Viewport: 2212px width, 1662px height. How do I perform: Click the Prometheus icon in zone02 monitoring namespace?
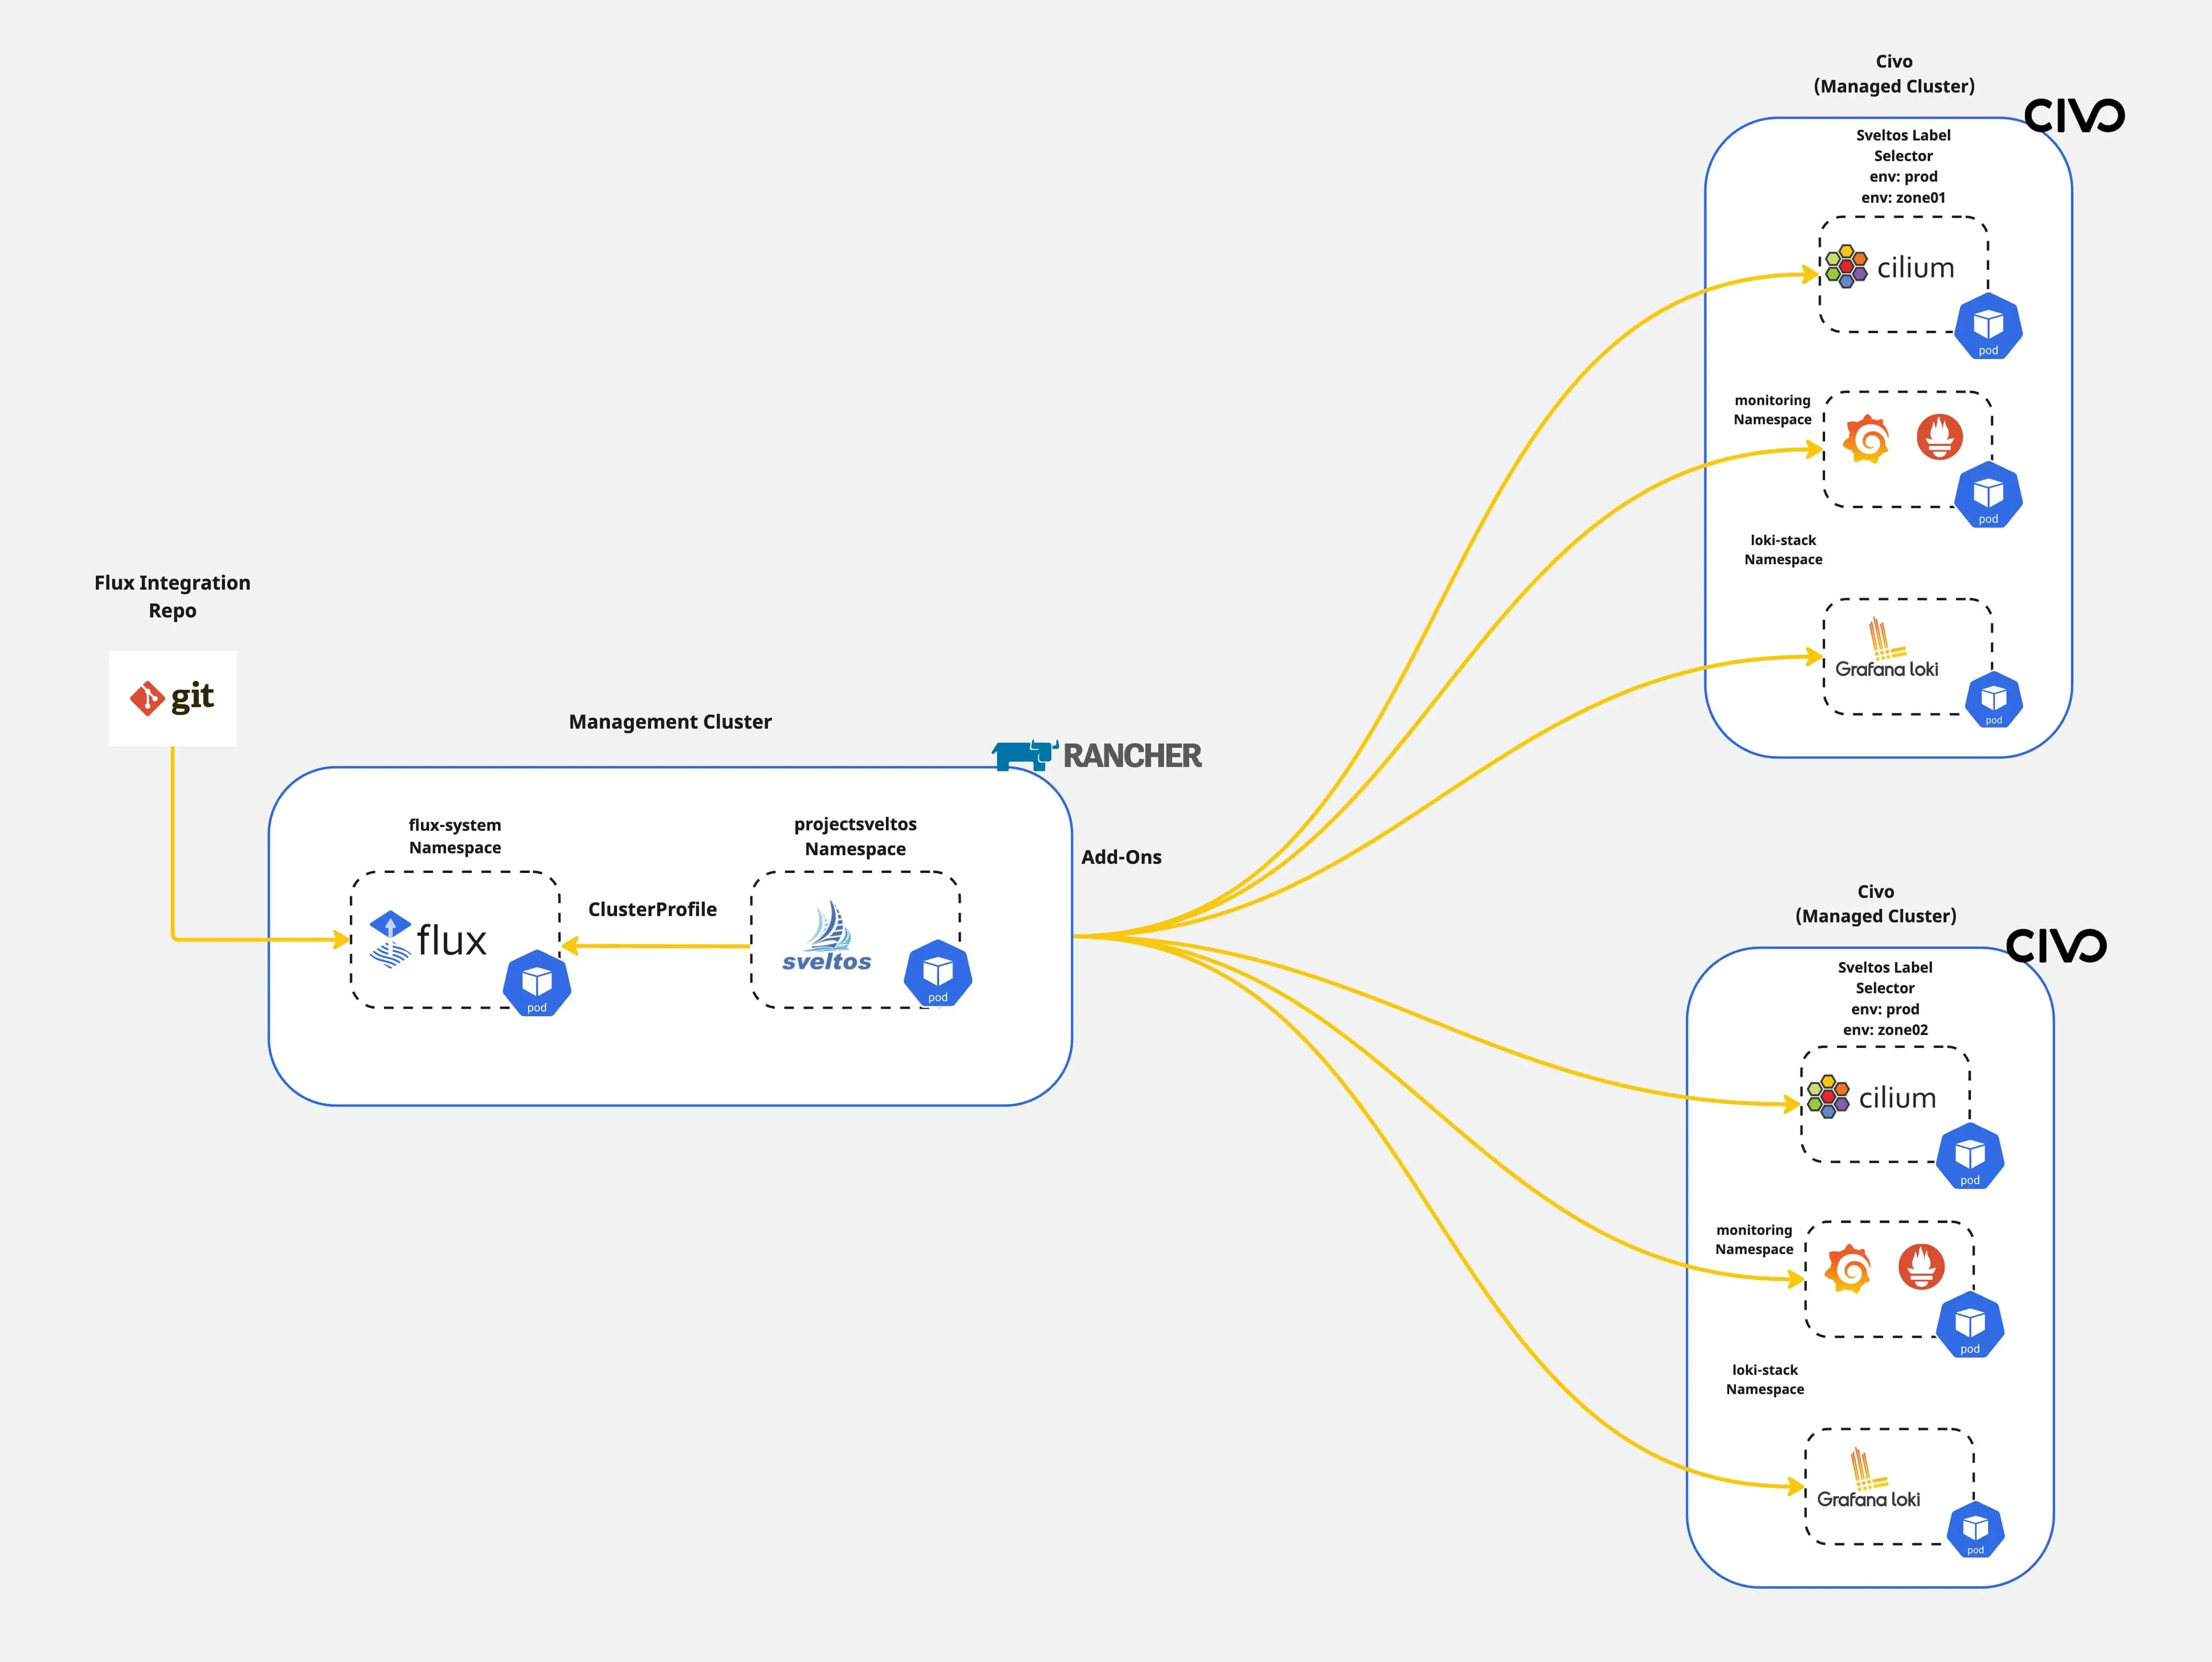point(1921,1267)
